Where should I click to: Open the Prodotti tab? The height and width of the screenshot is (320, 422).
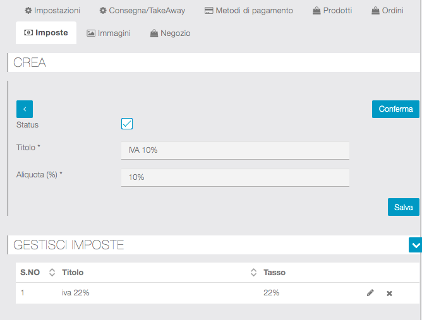point(332,11)
